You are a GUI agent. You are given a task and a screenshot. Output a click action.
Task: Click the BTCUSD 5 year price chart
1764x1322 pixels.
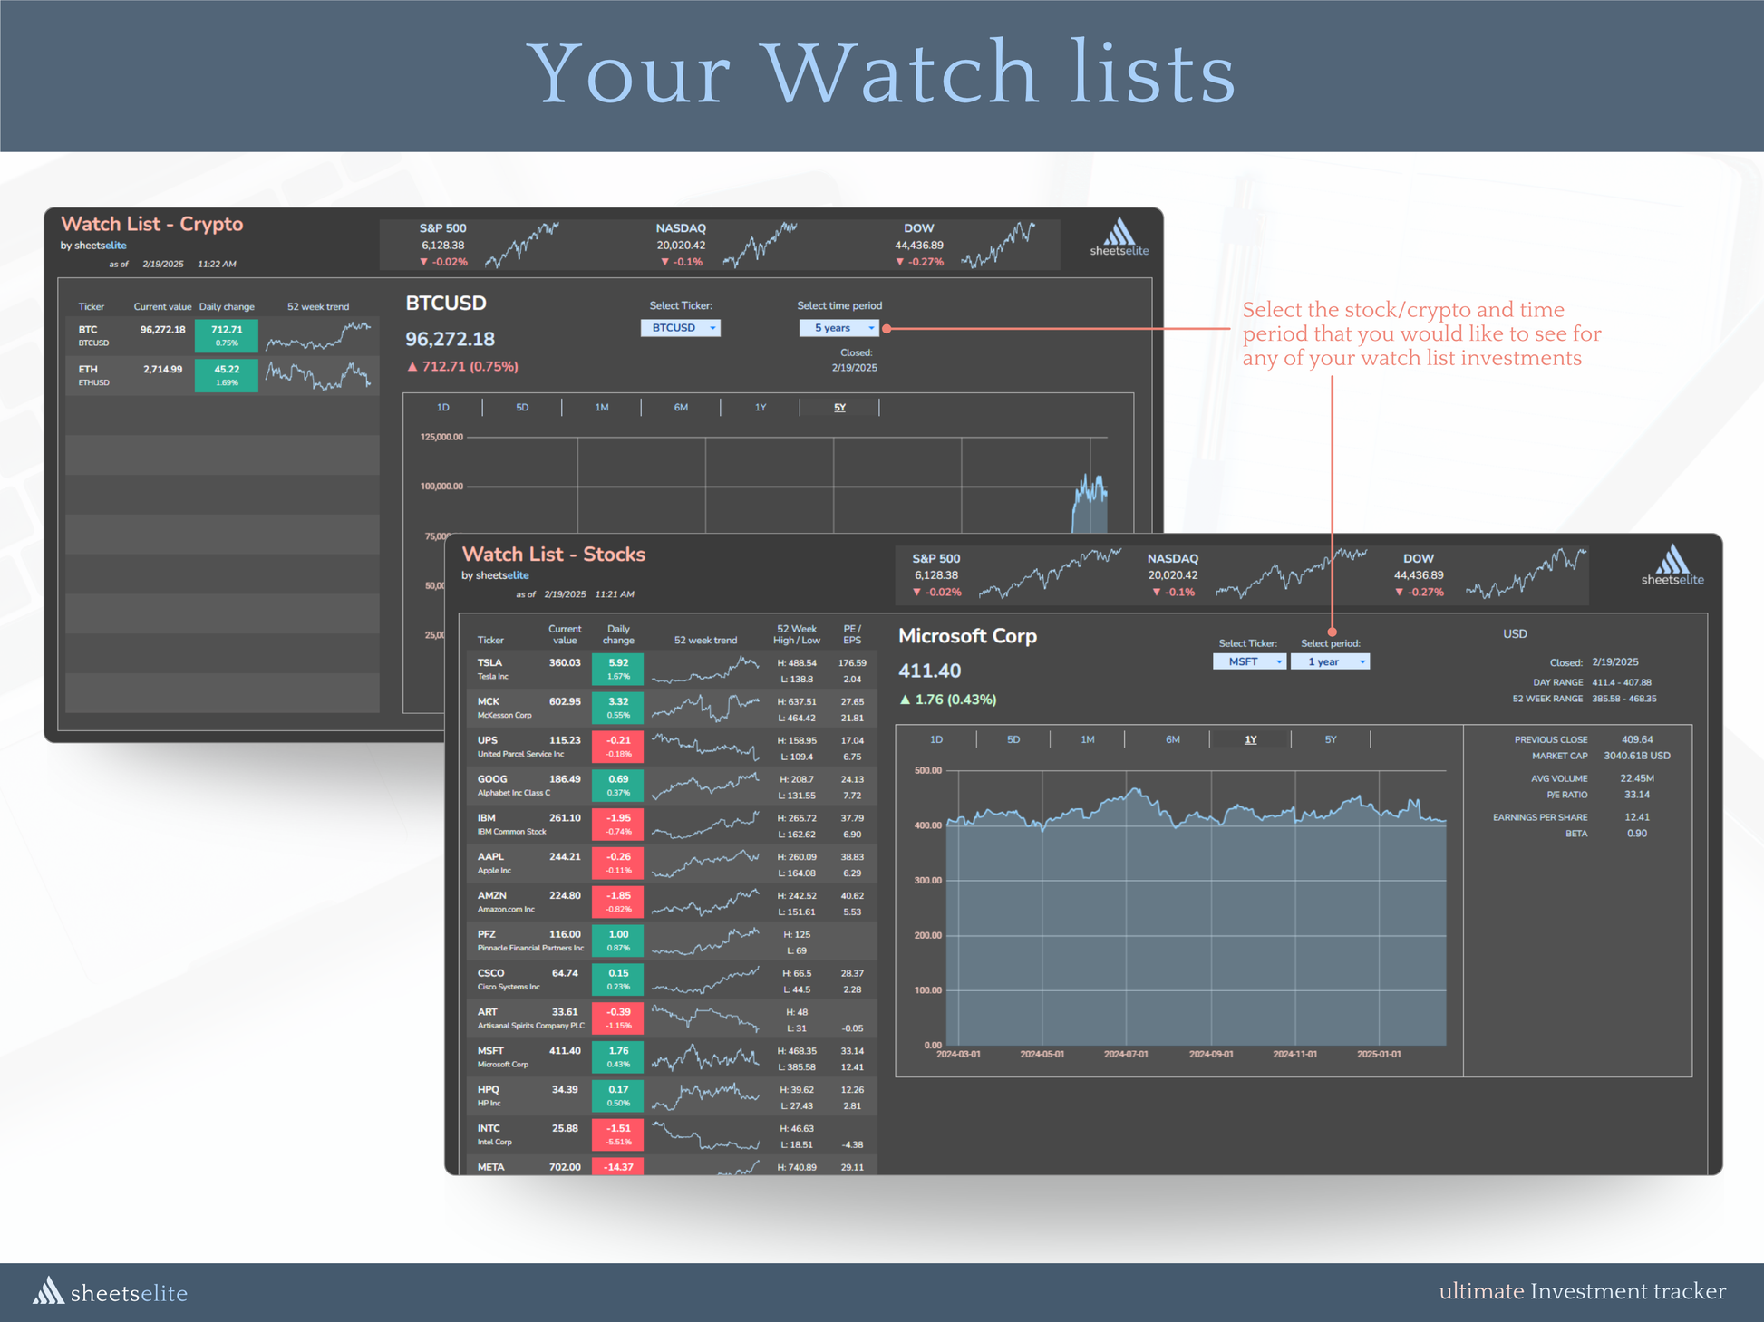click(x=787, y=485)
